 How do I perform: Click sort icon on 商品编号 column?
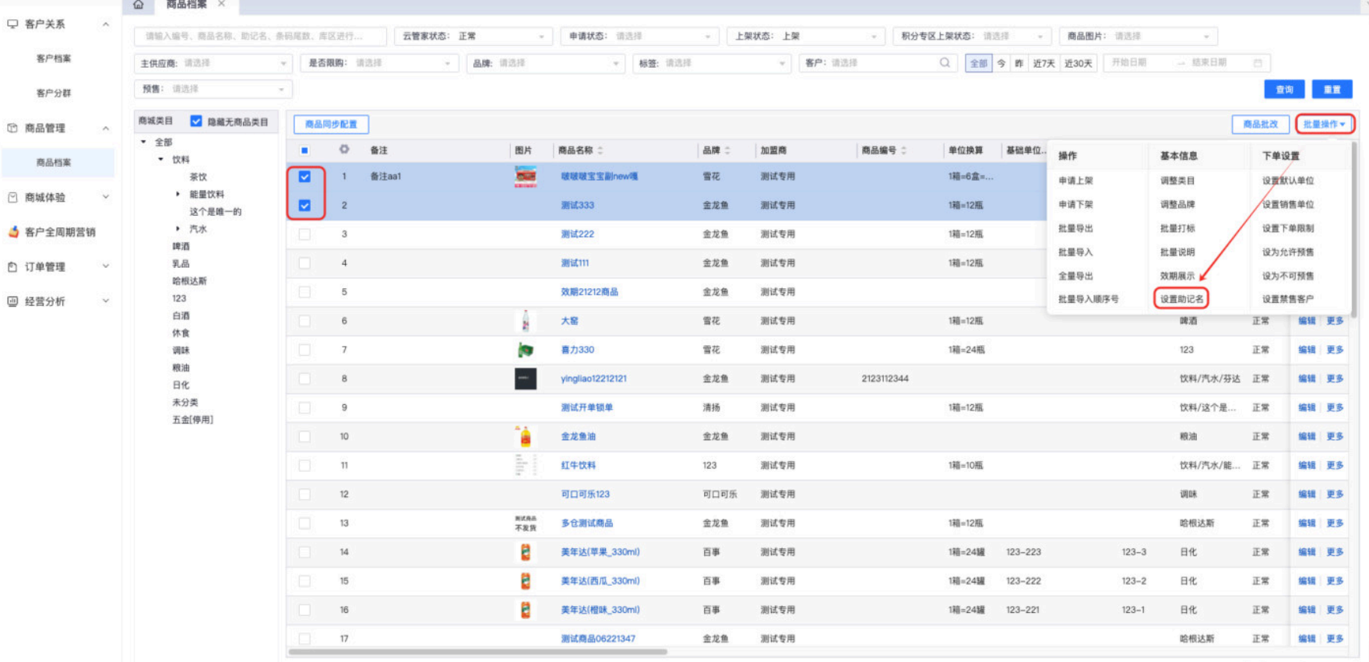(904, 150)
